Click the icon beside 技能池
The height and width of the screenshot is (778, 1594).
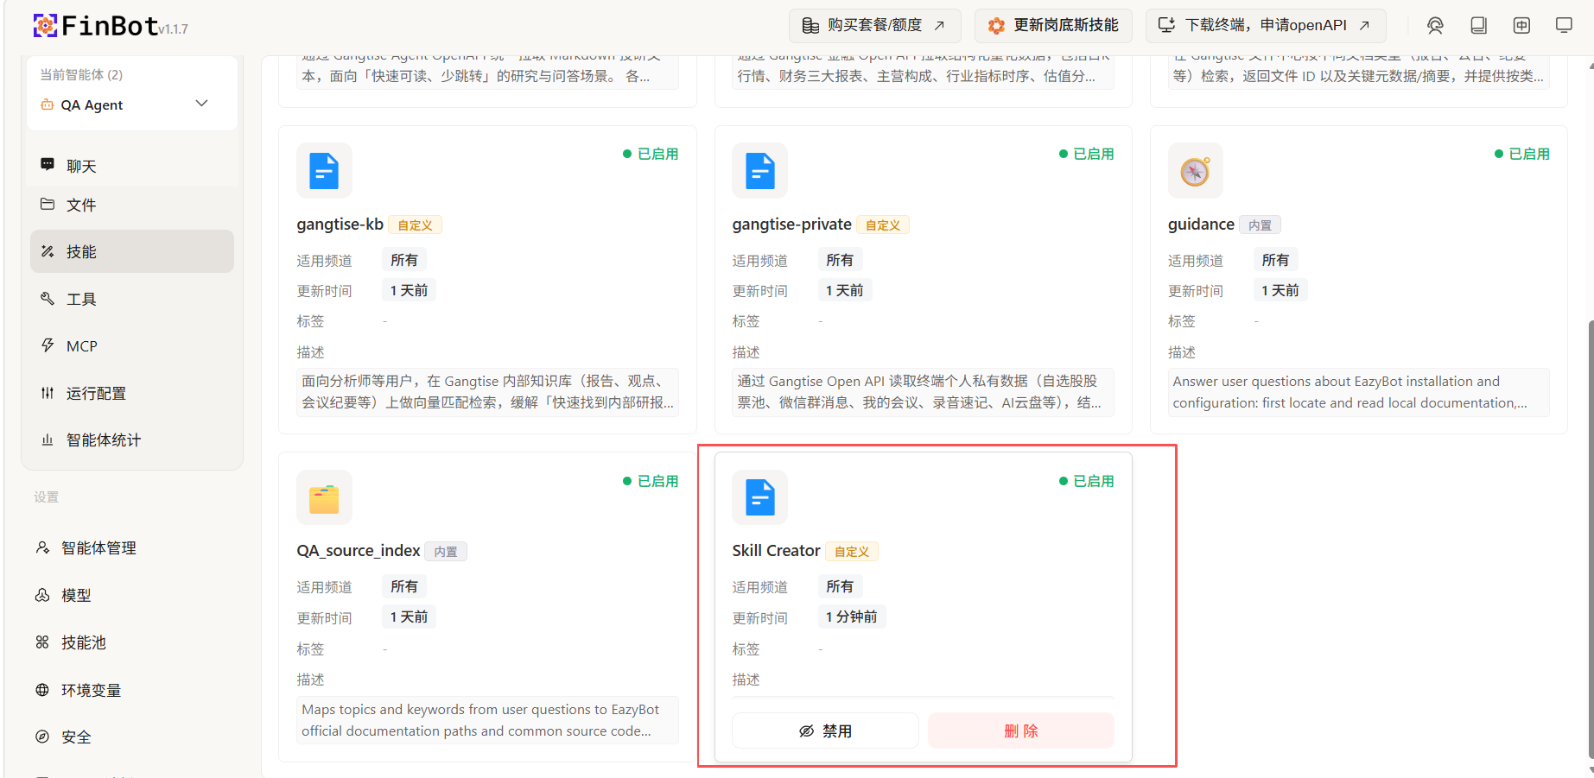coord(42,642)
